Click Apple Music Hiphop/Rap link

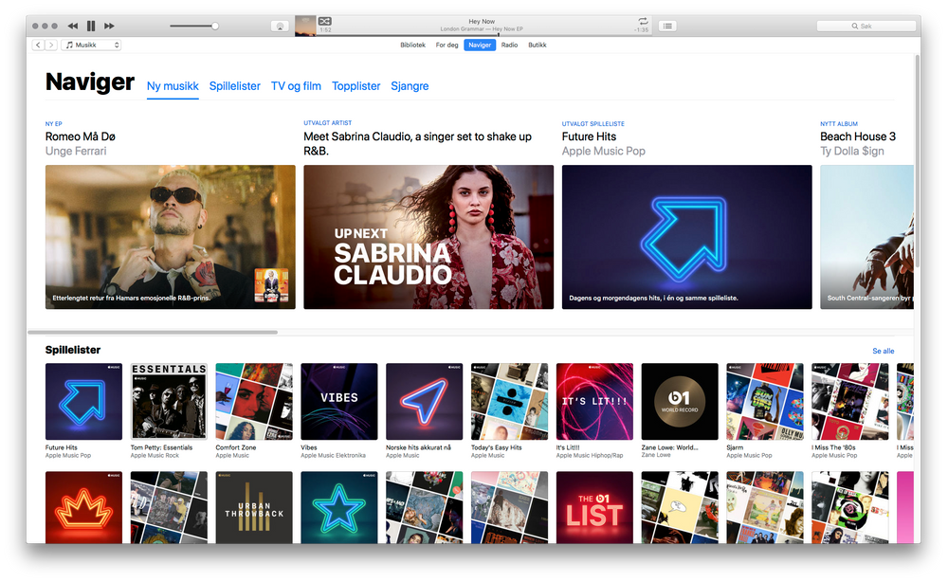(590, 456)
